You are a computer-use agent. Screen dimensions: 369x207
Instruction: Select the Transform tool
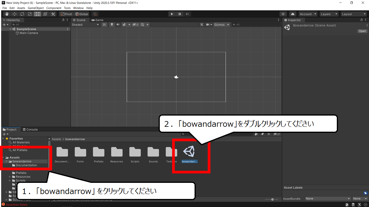(45, 14)
